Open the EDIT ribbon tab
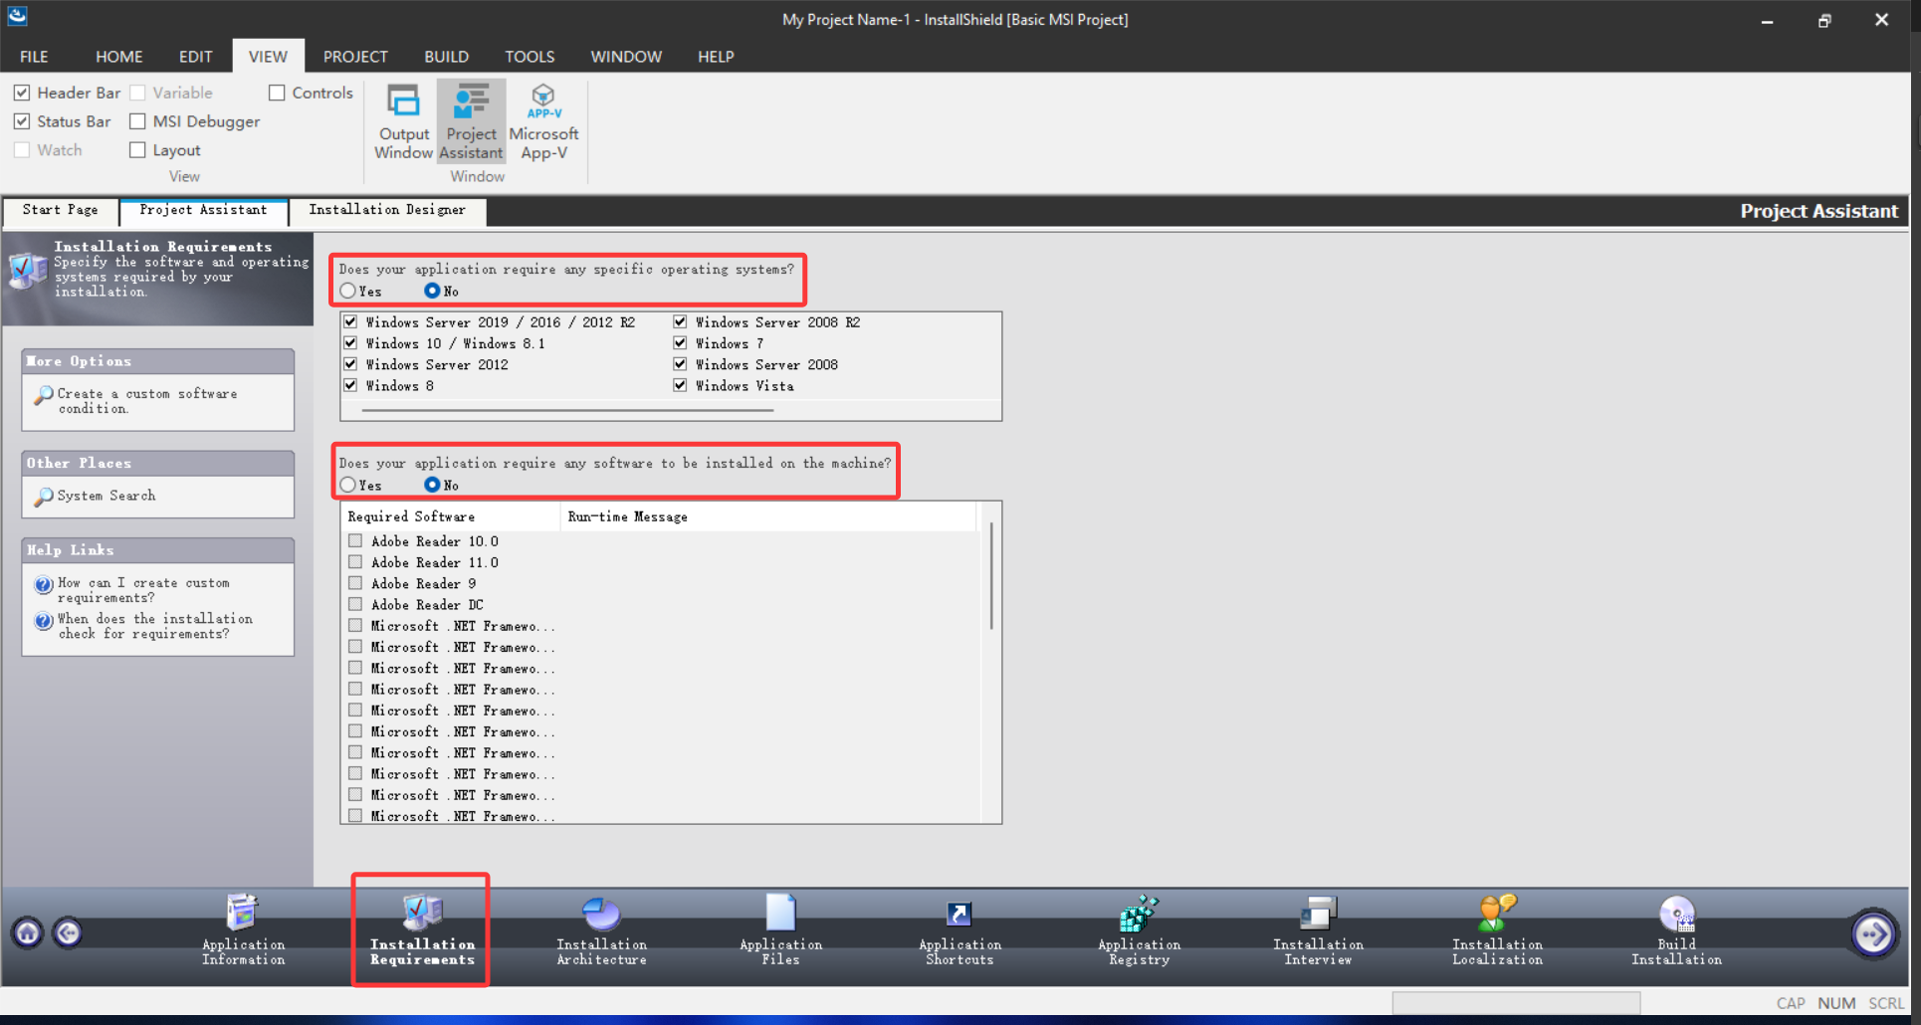The image size is (1921, 1025). click(195, 57)
